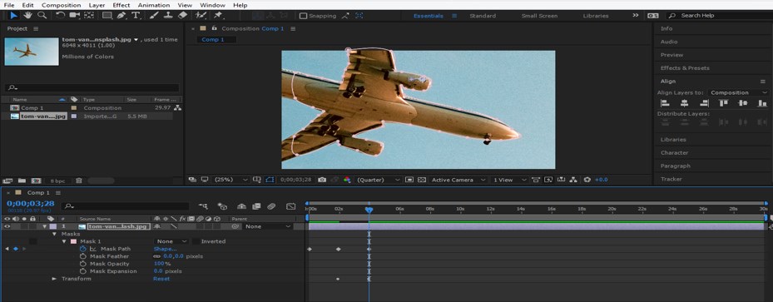The image size is (773, 302).
Task: Click Align Left icon in Align panel
Action: 665,103
